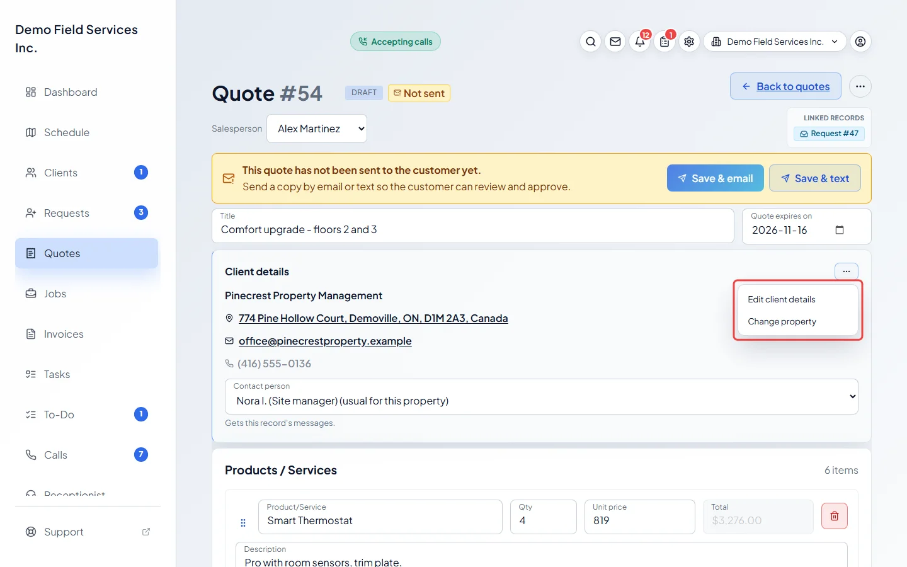Open the search icon in top bar
The height and width of the screenshot is (567, 907).
pyautogui.click(x=590, y=42)
